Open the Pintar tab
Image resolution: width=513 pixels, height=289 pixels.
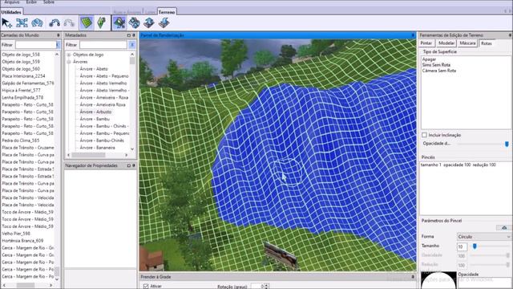(x=426, y=43)
